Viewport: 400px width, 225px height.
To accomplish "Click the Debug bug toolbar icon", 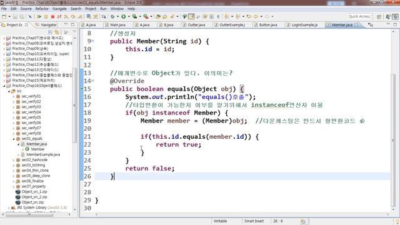I will point(112,17).
